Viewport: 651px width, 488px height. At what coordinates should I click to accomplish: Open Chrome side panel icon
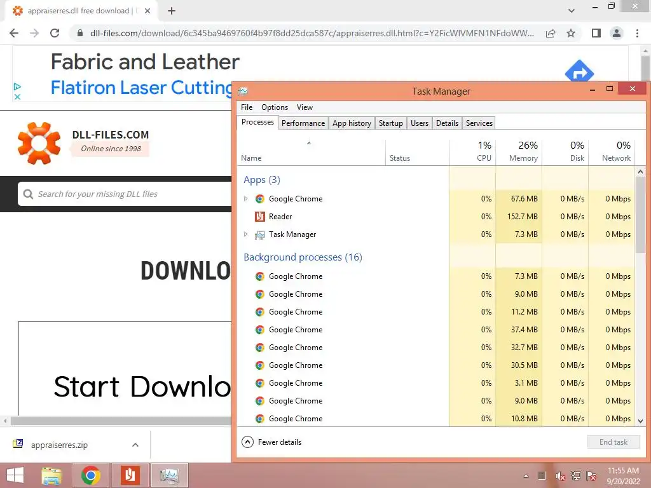click(x=596, y=33)
